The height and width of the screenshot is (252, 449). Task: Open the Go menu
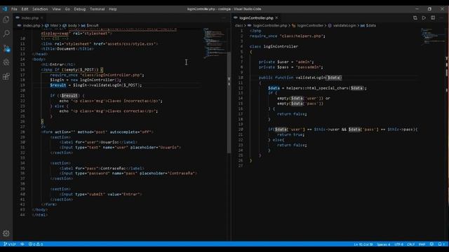point(67,9)
